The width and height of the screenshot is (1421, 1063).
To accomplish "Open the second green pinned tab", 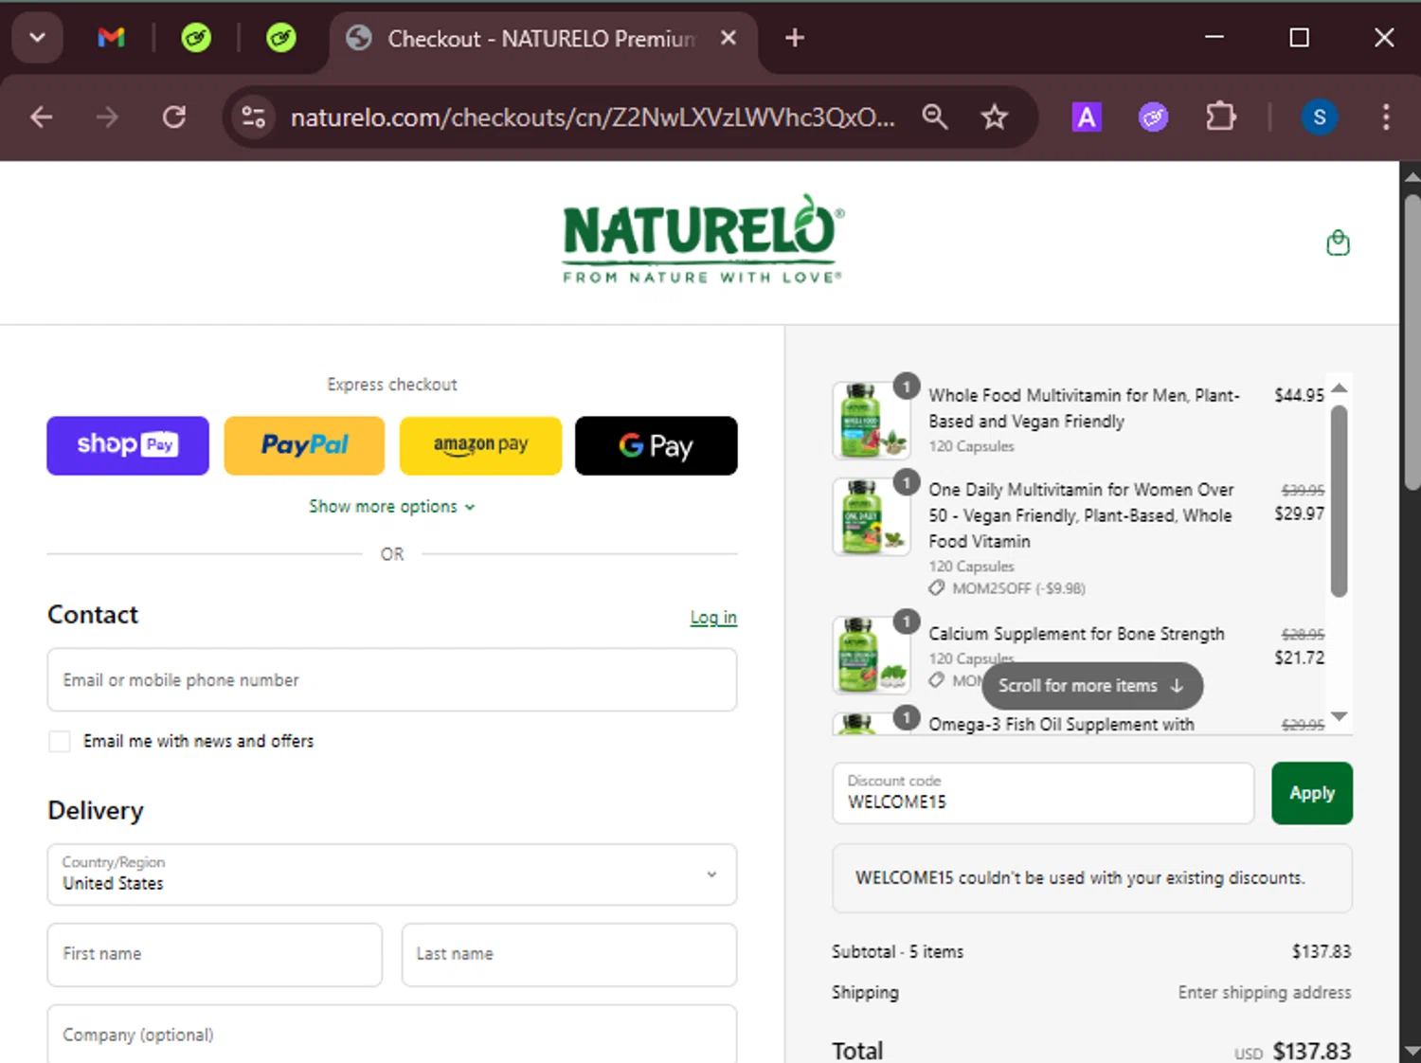I will pos(281,38).
